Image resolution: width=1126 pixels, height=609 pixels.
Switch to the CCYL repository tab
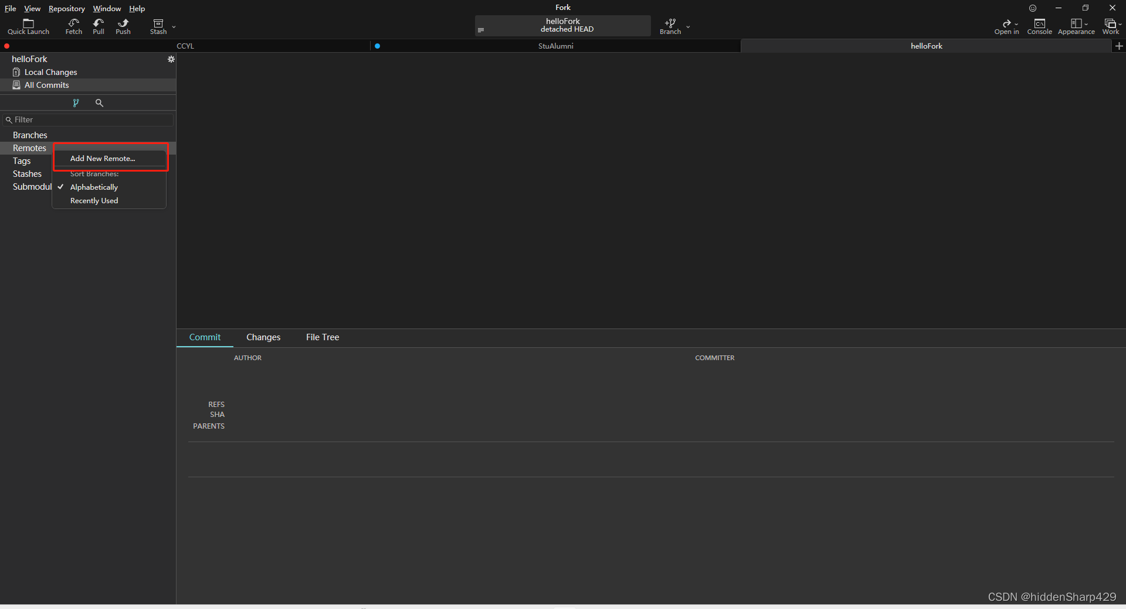(x=185, y=46)
